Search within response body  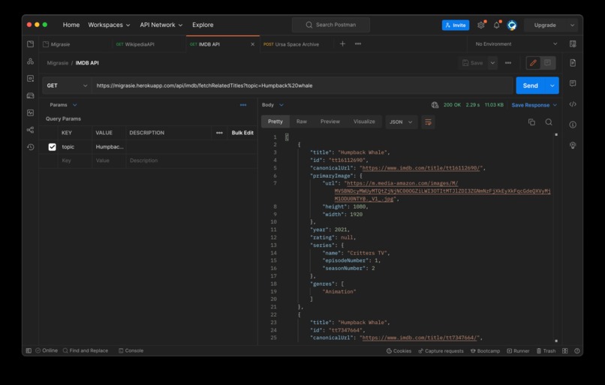[549, 122]
